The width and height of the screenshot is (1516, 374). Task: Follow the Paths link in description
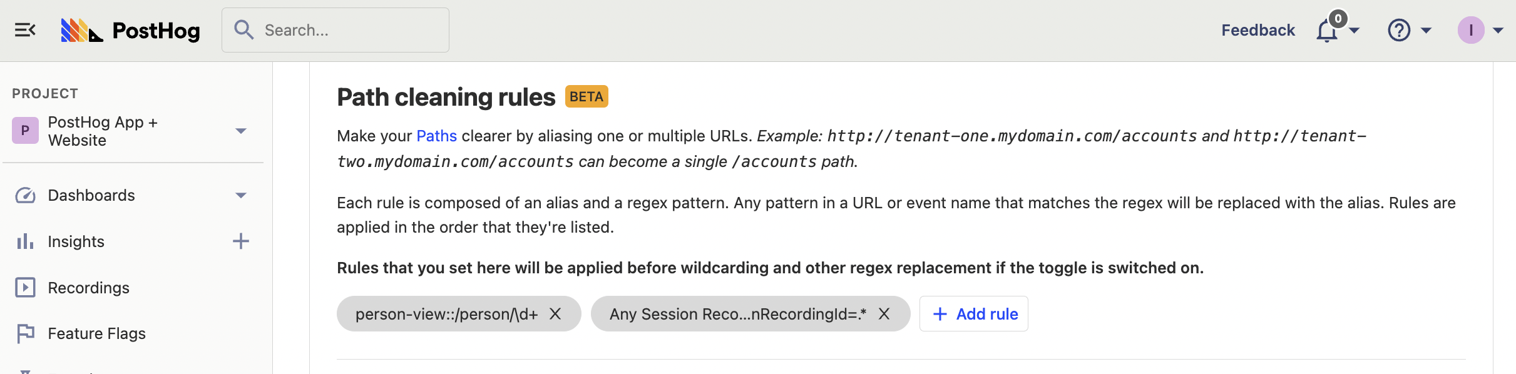click(x=436, y=136)
